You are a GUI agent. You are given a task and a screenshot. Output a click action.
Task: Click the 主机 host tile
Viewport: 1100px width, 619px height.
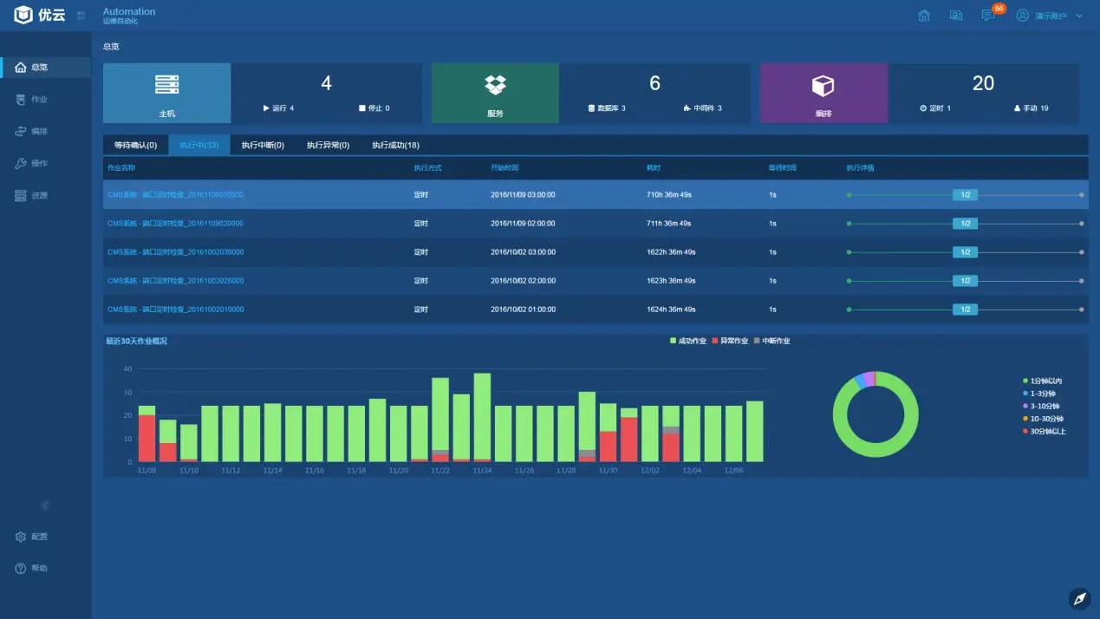167,93
